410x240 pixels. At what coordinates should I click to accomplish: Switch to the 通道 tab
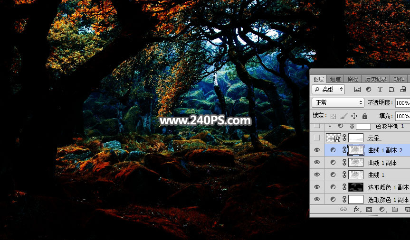pos(335,79)
